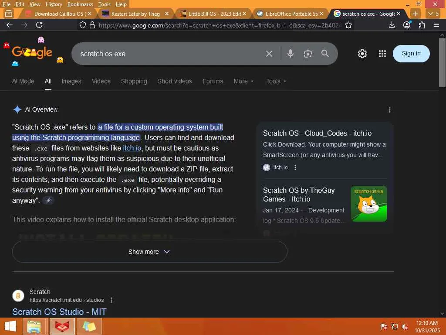Open the Edit menu
Viewport: 446px width, 335px height.
point(20,4)
